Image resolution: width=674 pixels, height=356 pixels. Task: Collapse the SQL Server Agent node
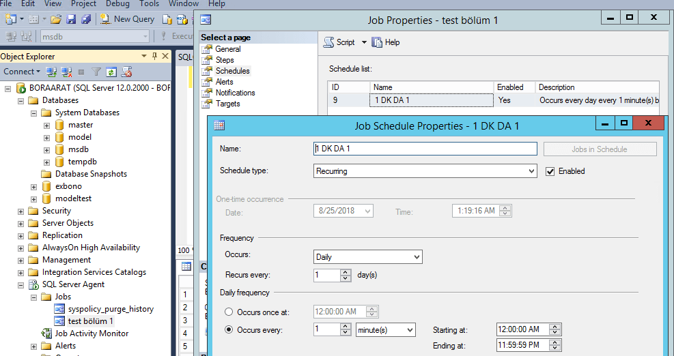20,285
